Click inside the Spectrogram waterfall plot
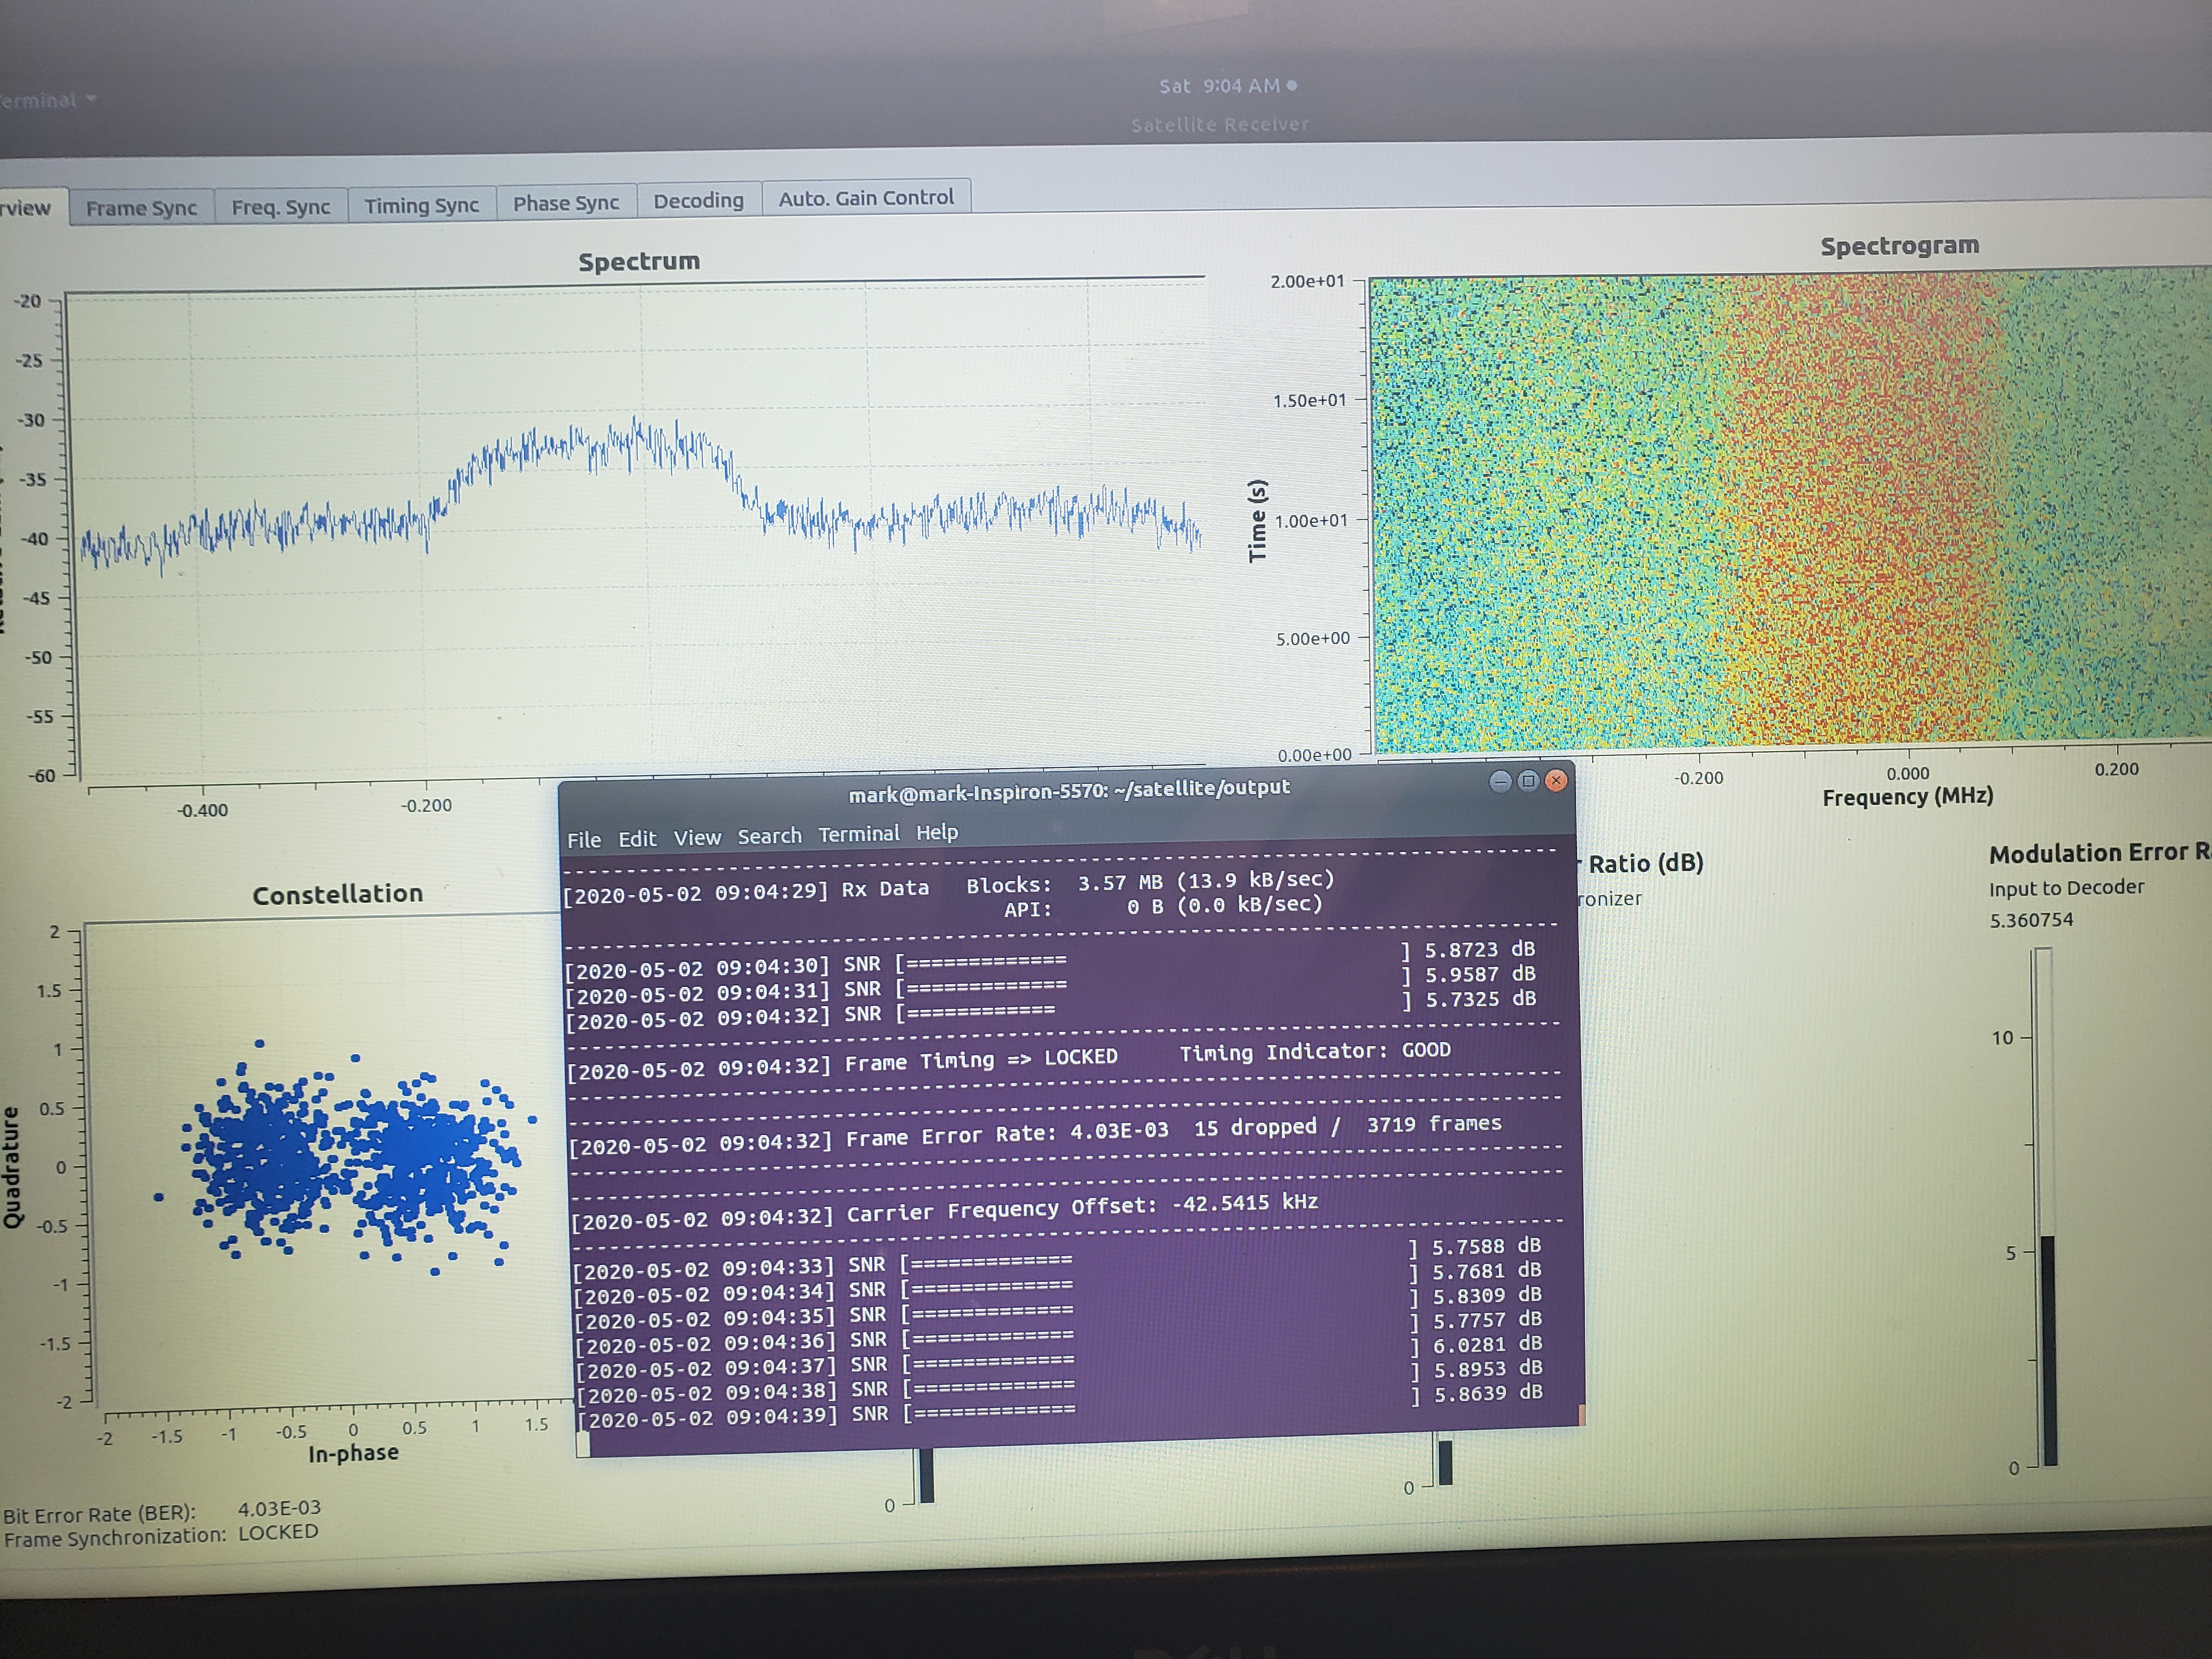The image size is (2212, 1659). click(x=1780, y=510)
